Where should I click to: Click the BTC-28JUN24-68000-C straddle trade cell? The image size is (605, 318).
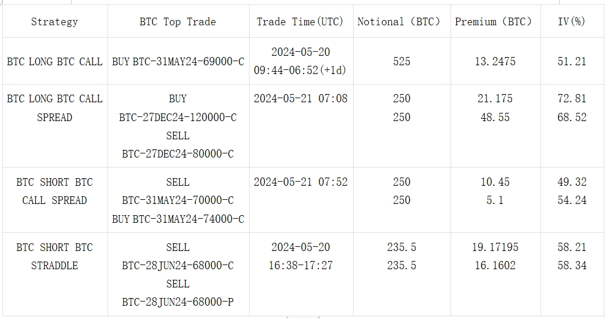178,274
